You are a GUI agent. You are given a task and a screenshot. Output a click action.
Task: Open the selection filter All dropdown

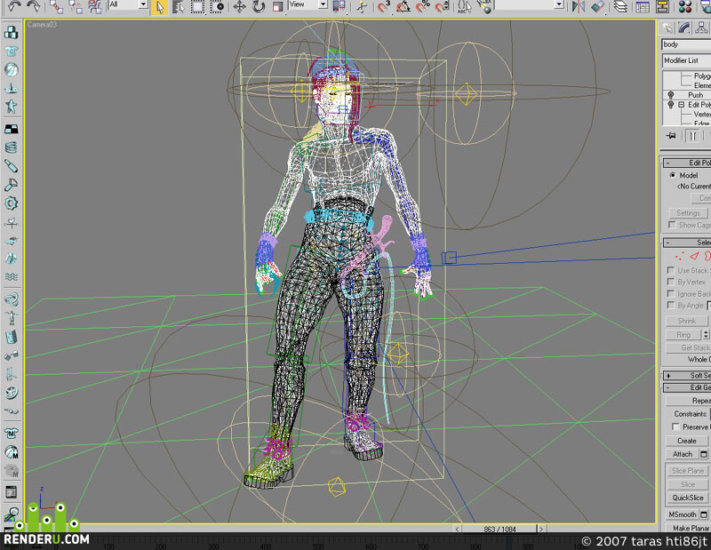(x=128, y=4)
